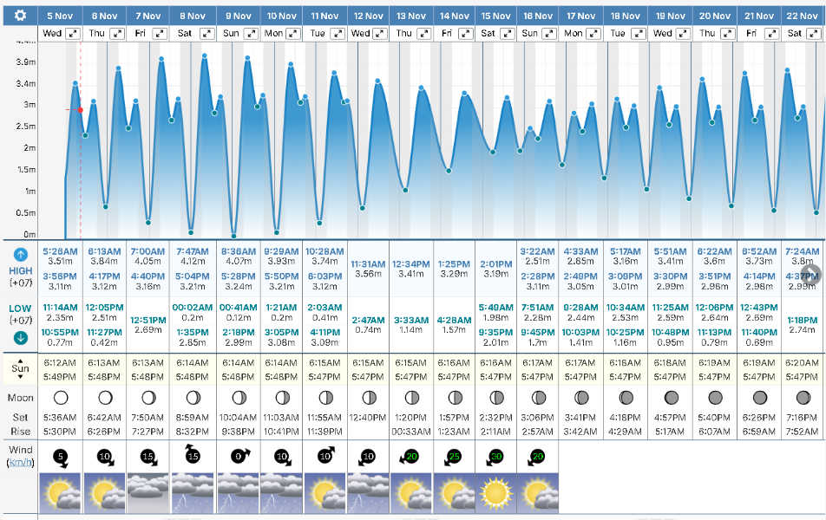
Task: Click the HIGH tide up-arrow icon
Action: 21,255
